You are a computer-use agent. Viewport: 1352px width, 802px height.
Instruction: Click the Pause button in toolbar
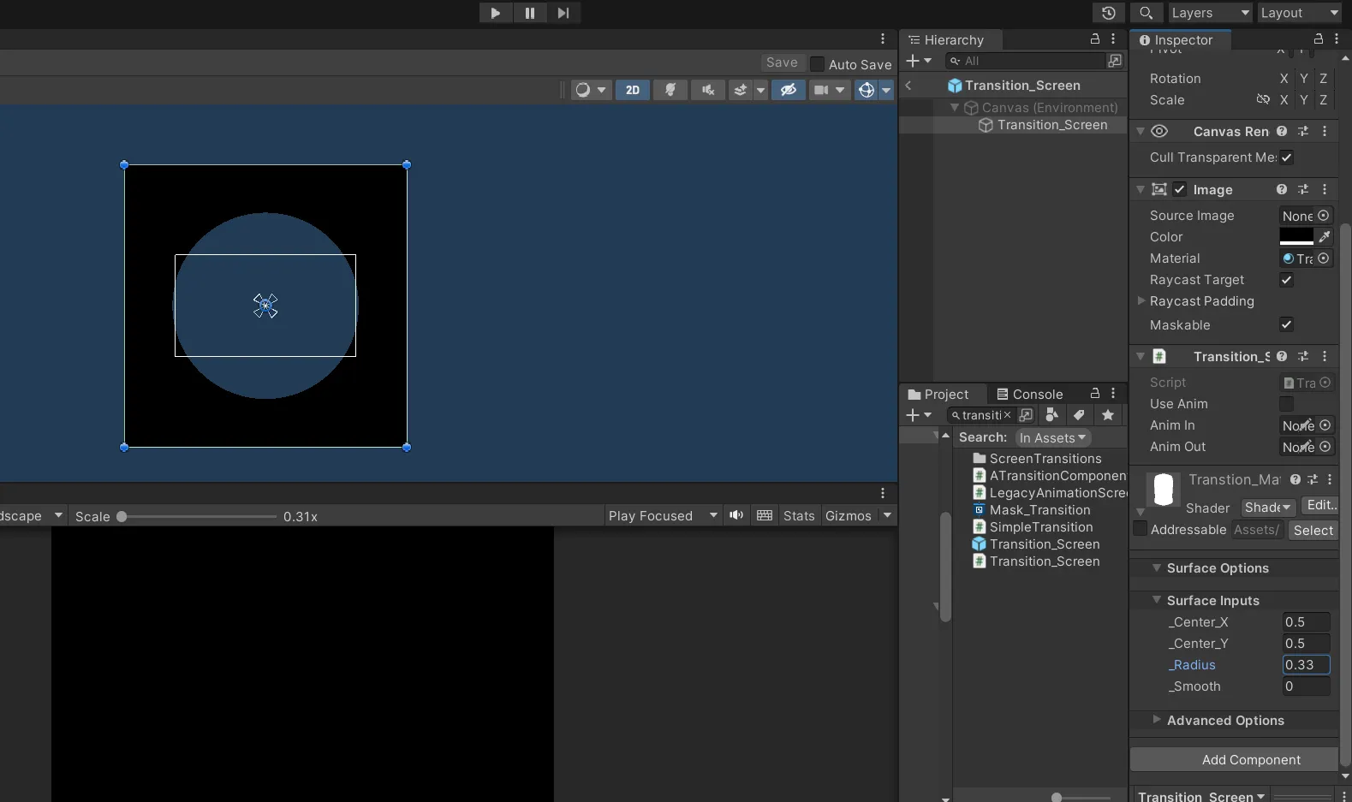[529, 13]
